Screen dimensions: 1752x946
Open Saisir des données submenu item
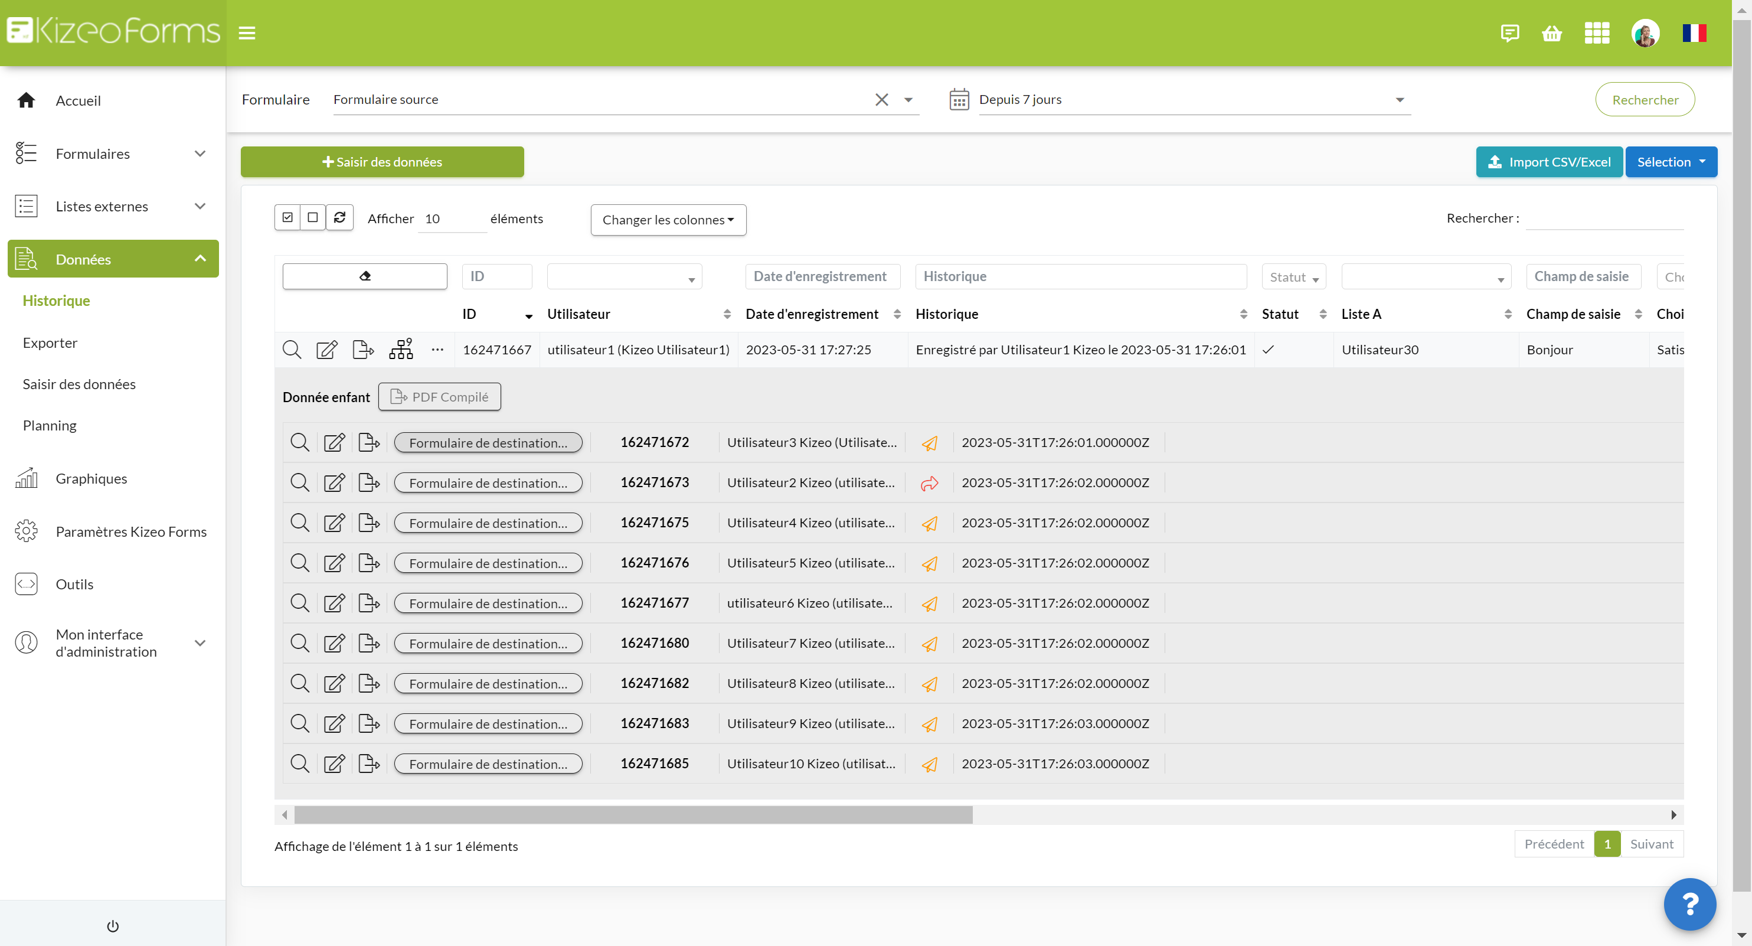[79, 384]
